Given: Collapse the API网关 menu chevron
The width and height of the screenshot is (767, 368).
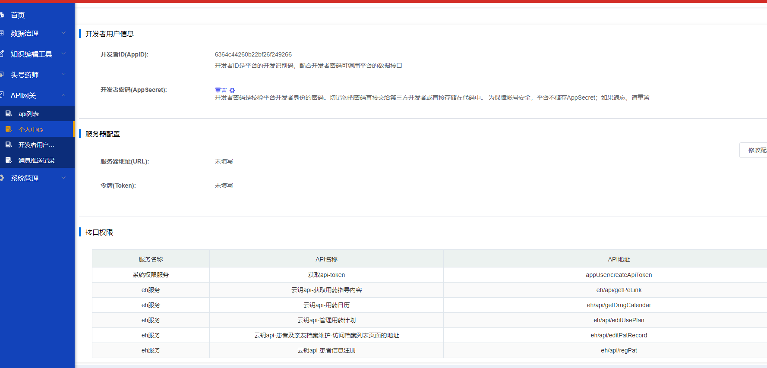Looking at the screenshot, I should click(63, 95).
